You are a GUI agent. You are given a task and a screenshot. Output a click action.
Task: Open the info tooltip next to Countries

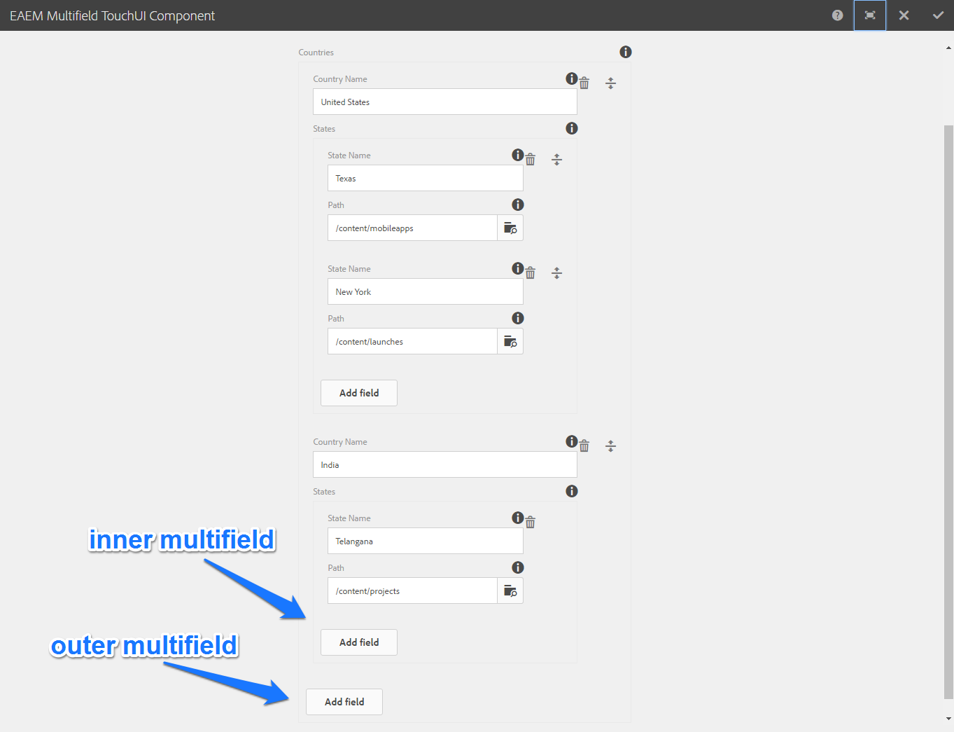click(625, 51)
